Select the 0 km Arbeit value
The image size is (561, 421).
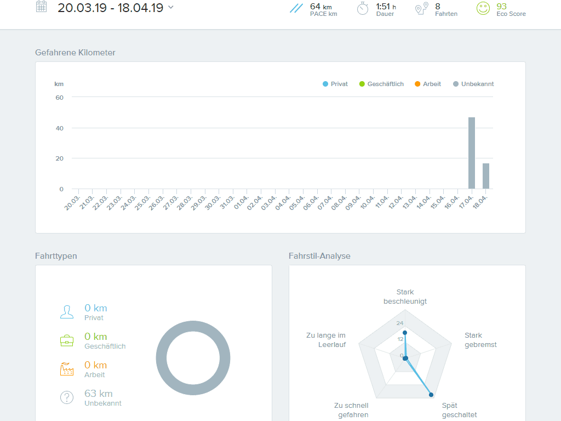(x=96, y=365)
